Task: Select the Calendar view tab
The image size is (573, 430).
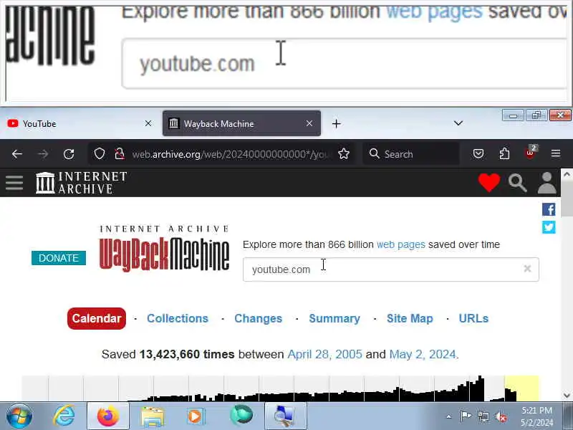Action: coord(97,318)
